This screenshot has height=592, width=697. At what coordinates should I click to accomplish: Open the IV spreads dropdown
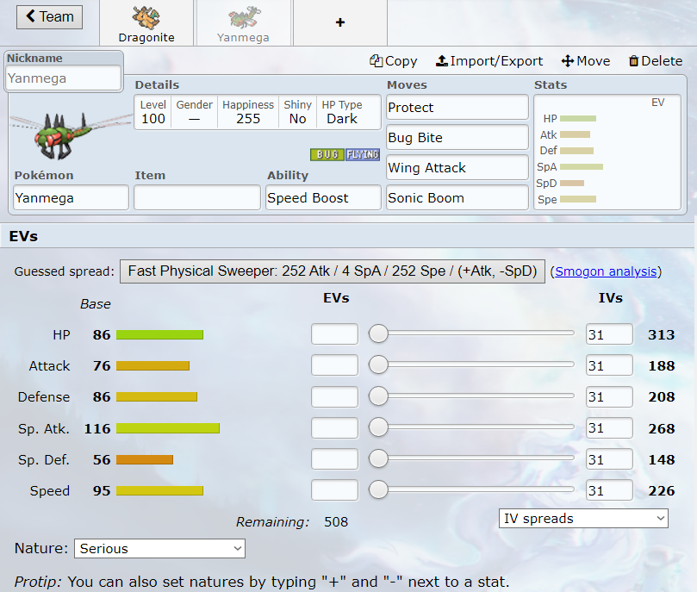583,519
